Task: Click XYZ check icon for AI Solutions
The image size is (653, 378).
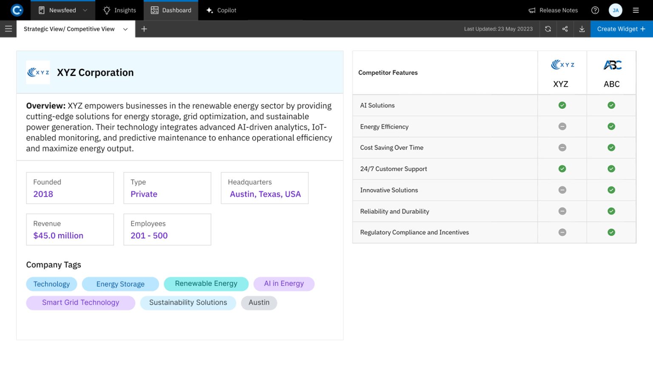Action: point(562,105)
